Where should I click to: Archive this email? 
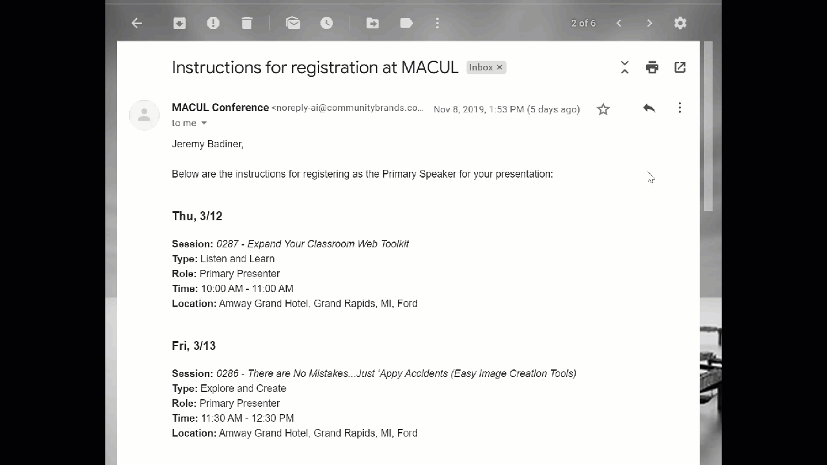180,23
